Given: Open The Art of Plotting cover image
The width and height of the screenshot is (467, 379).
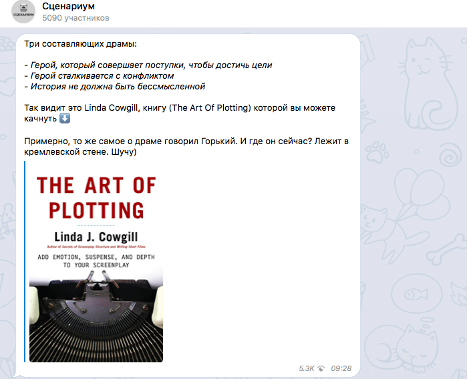Looking at the screenshot, I should pos(96,262).
